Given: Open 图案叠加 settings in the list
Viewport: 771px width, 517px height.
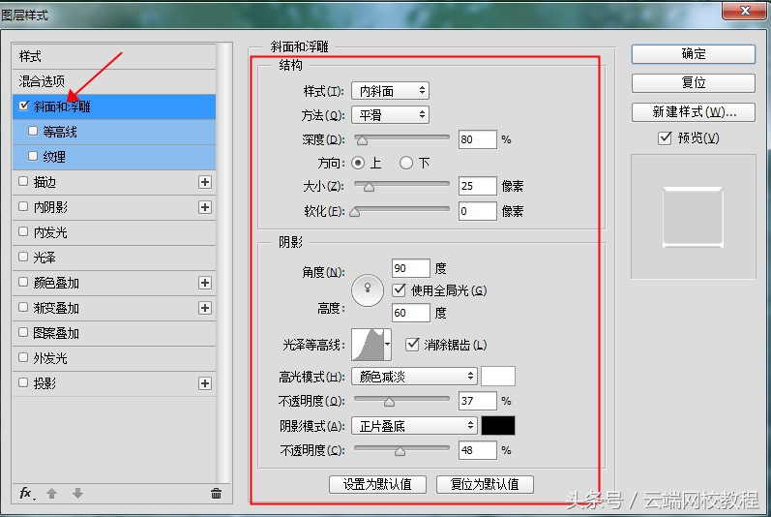Looking at the screenshot, I should [114, 333].
